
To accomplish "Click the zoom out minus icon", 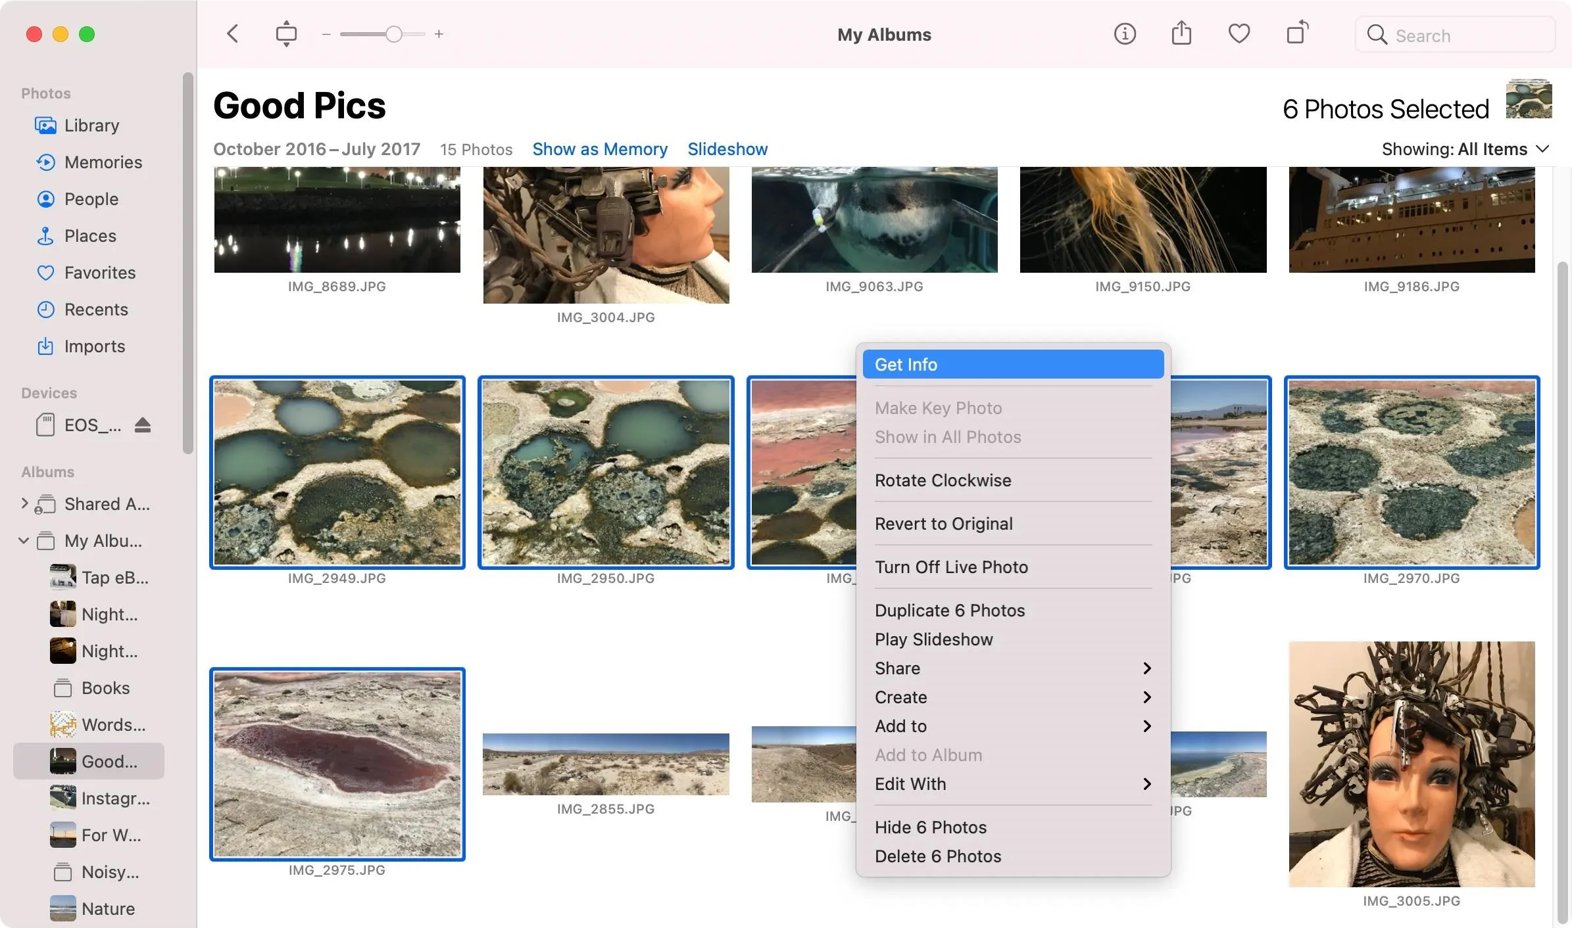I will pyautogui.click(x=326, y=34).
